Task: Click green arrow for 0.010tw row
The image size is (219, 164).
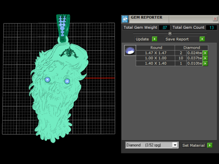Action: click(205, 63)
